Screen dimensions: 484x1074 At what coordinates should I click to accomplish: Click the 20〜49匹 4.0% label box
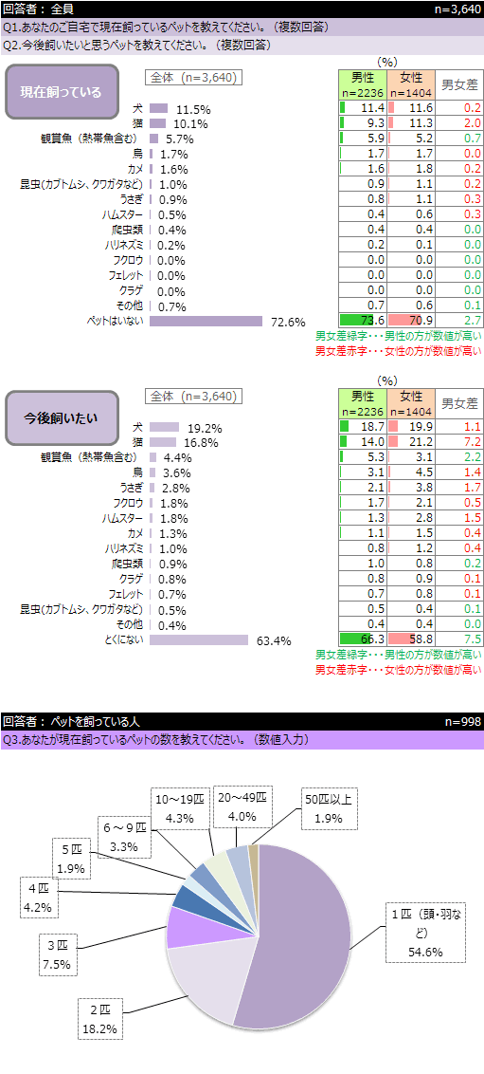[x=242, y=807]
